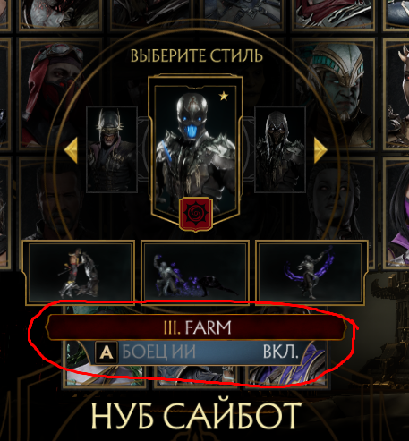
Task: Click the НУБ САЙБОТ character name
Action: (x=196, y=416)
